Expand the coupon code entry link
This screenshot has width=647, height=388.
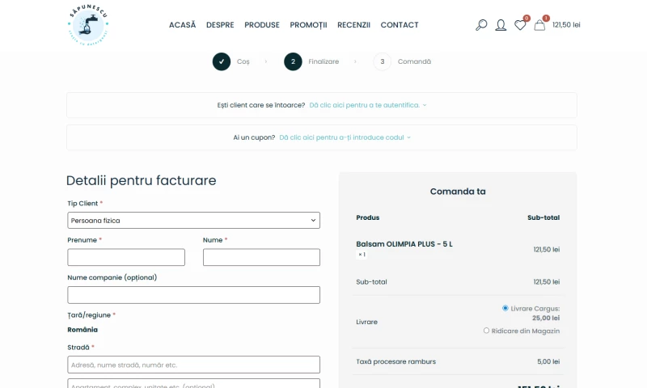click(345, 137)
